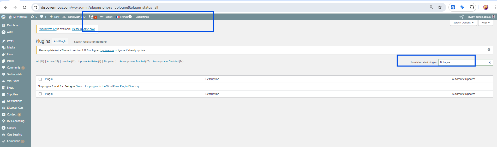Viewport: 497px width, 147px height.
Task: Click the WordPress logo in the admin bar
Action: (3, 17)
